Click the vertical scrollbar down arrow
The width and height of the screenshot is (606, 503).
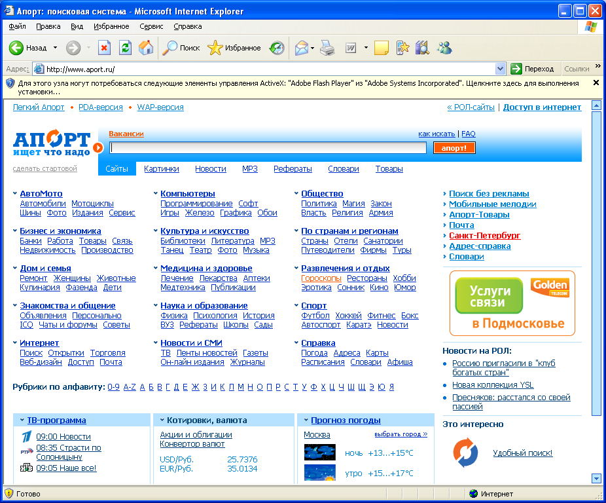[x=596, y=478]
